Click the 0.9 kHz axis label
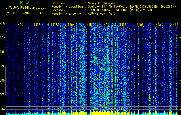The height and width of the screenshot is (115, 181). (x=3, y=66)
